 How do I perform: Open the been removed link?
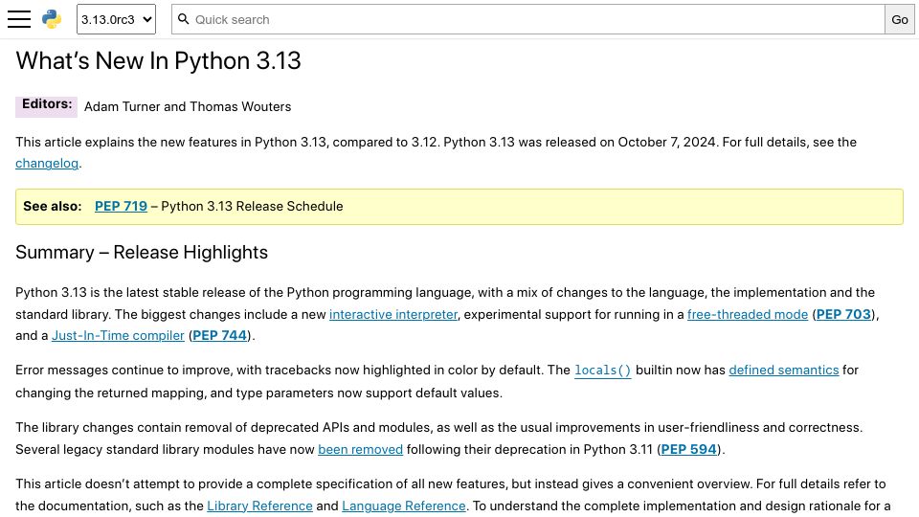point(361,450)
